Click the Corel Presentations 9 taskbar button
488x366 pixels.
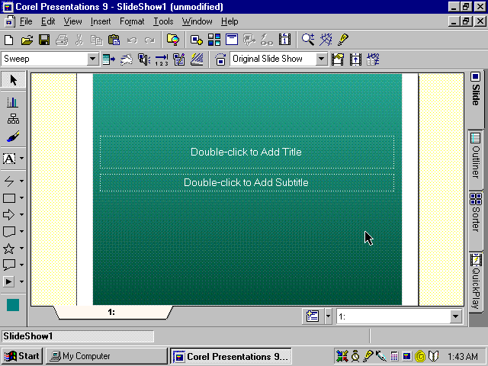pos(231,356)
